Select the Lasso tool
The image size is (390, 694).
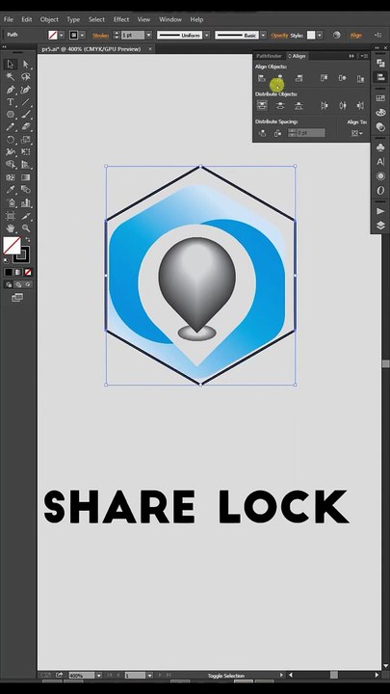(26, 76)
